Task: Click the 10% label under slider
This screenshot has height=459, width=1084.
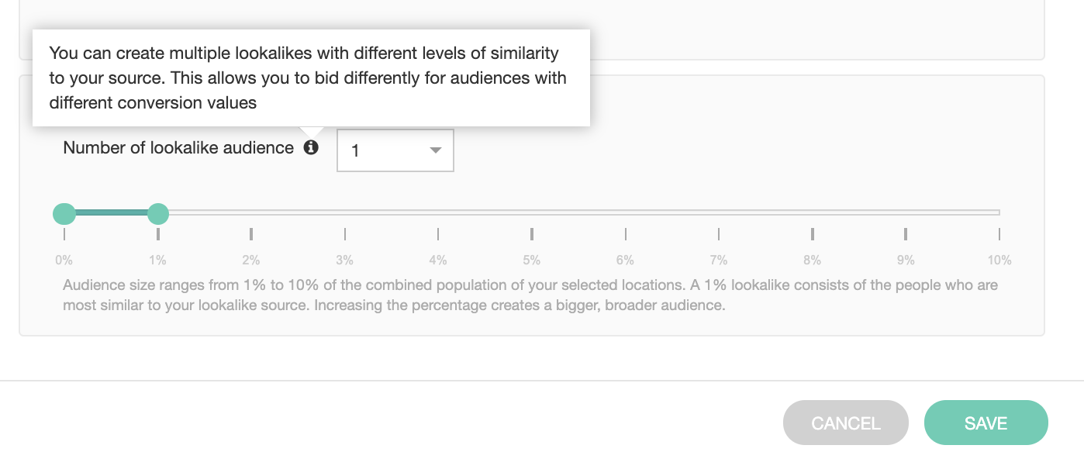Action: point(999,261)
